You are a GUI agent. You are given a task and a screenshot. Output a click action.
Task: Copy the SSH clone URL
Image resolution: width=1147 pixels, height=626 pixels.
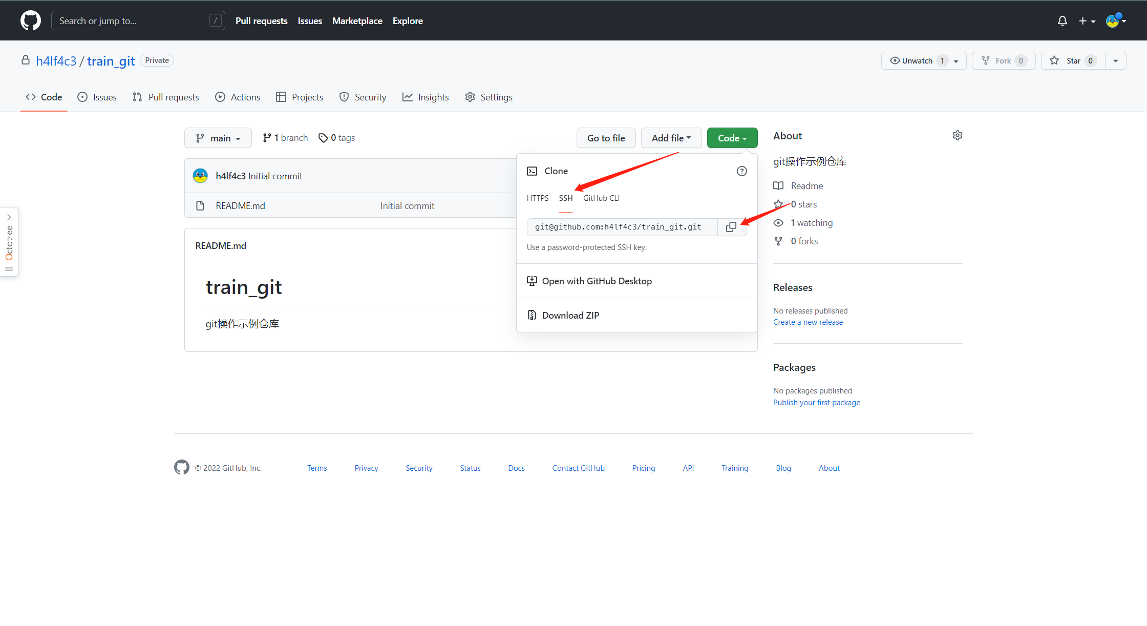(731, 227)
